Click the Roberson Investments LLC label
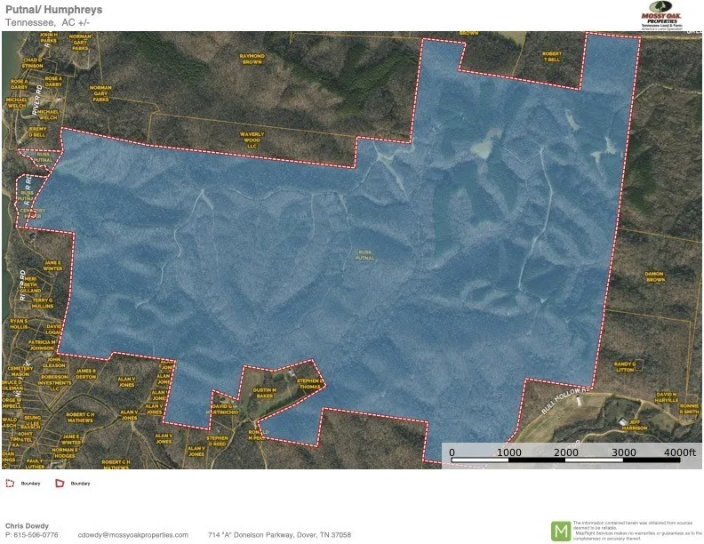 pos(54,383)
